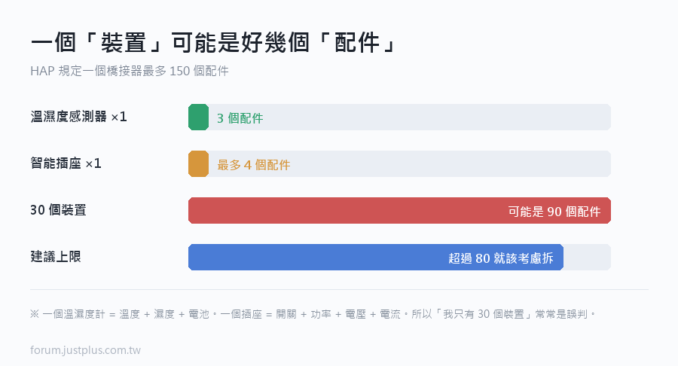Click the empty gray track of 溫濕度感測器 bar
The height and width of the screenshot is (366, 678).
(x=410, y=117)
